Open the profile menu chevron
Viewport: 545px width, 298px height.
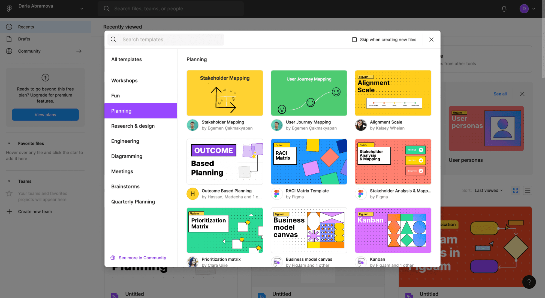tap(534, 9)
